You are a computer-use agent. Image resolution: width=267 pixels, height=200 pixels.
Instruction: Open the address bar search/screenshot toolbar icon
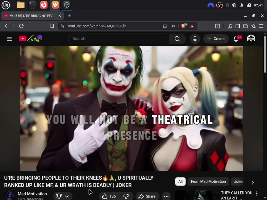(x=217, y=26)
